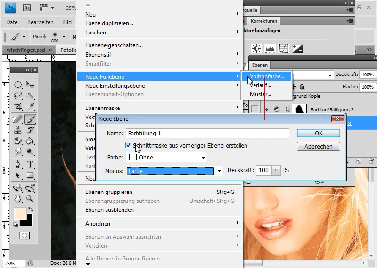Image resolution: width=377 pixels, height=268 pixels.
Task: Select the Eyedropper tool
Action: [x=30, y=106]
